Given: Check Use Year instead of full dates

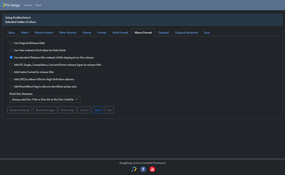Looking at the screenshot, I should 11,50.
